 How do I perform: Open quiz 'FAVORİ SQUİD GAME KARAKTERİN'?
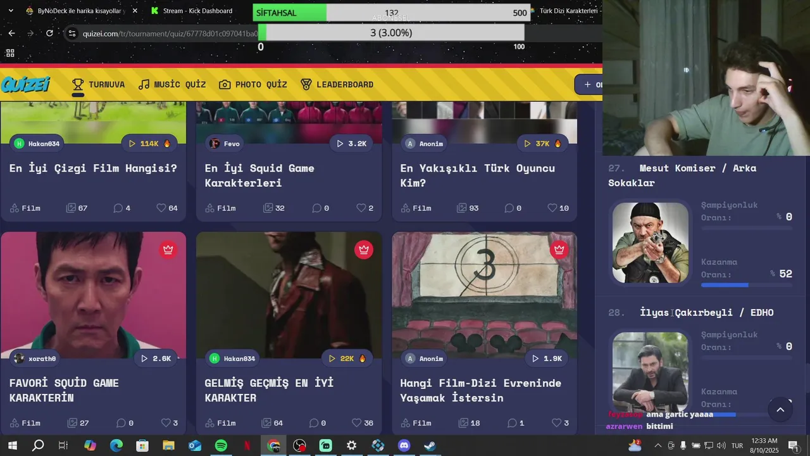pos(64,390)
